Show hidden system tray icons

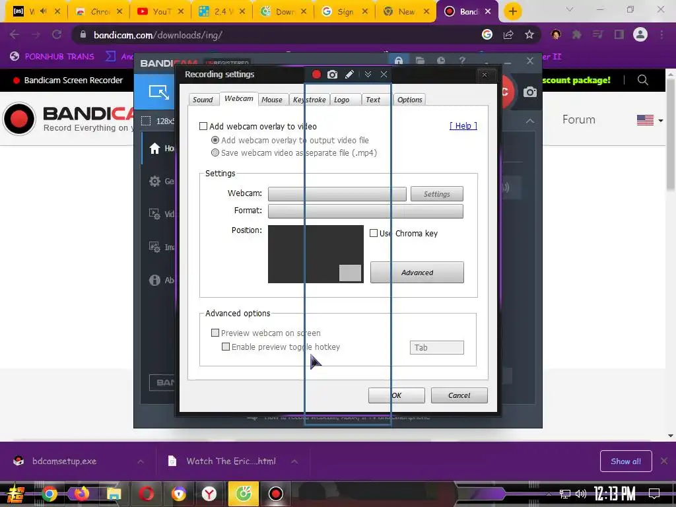click(x=548, y=494)
